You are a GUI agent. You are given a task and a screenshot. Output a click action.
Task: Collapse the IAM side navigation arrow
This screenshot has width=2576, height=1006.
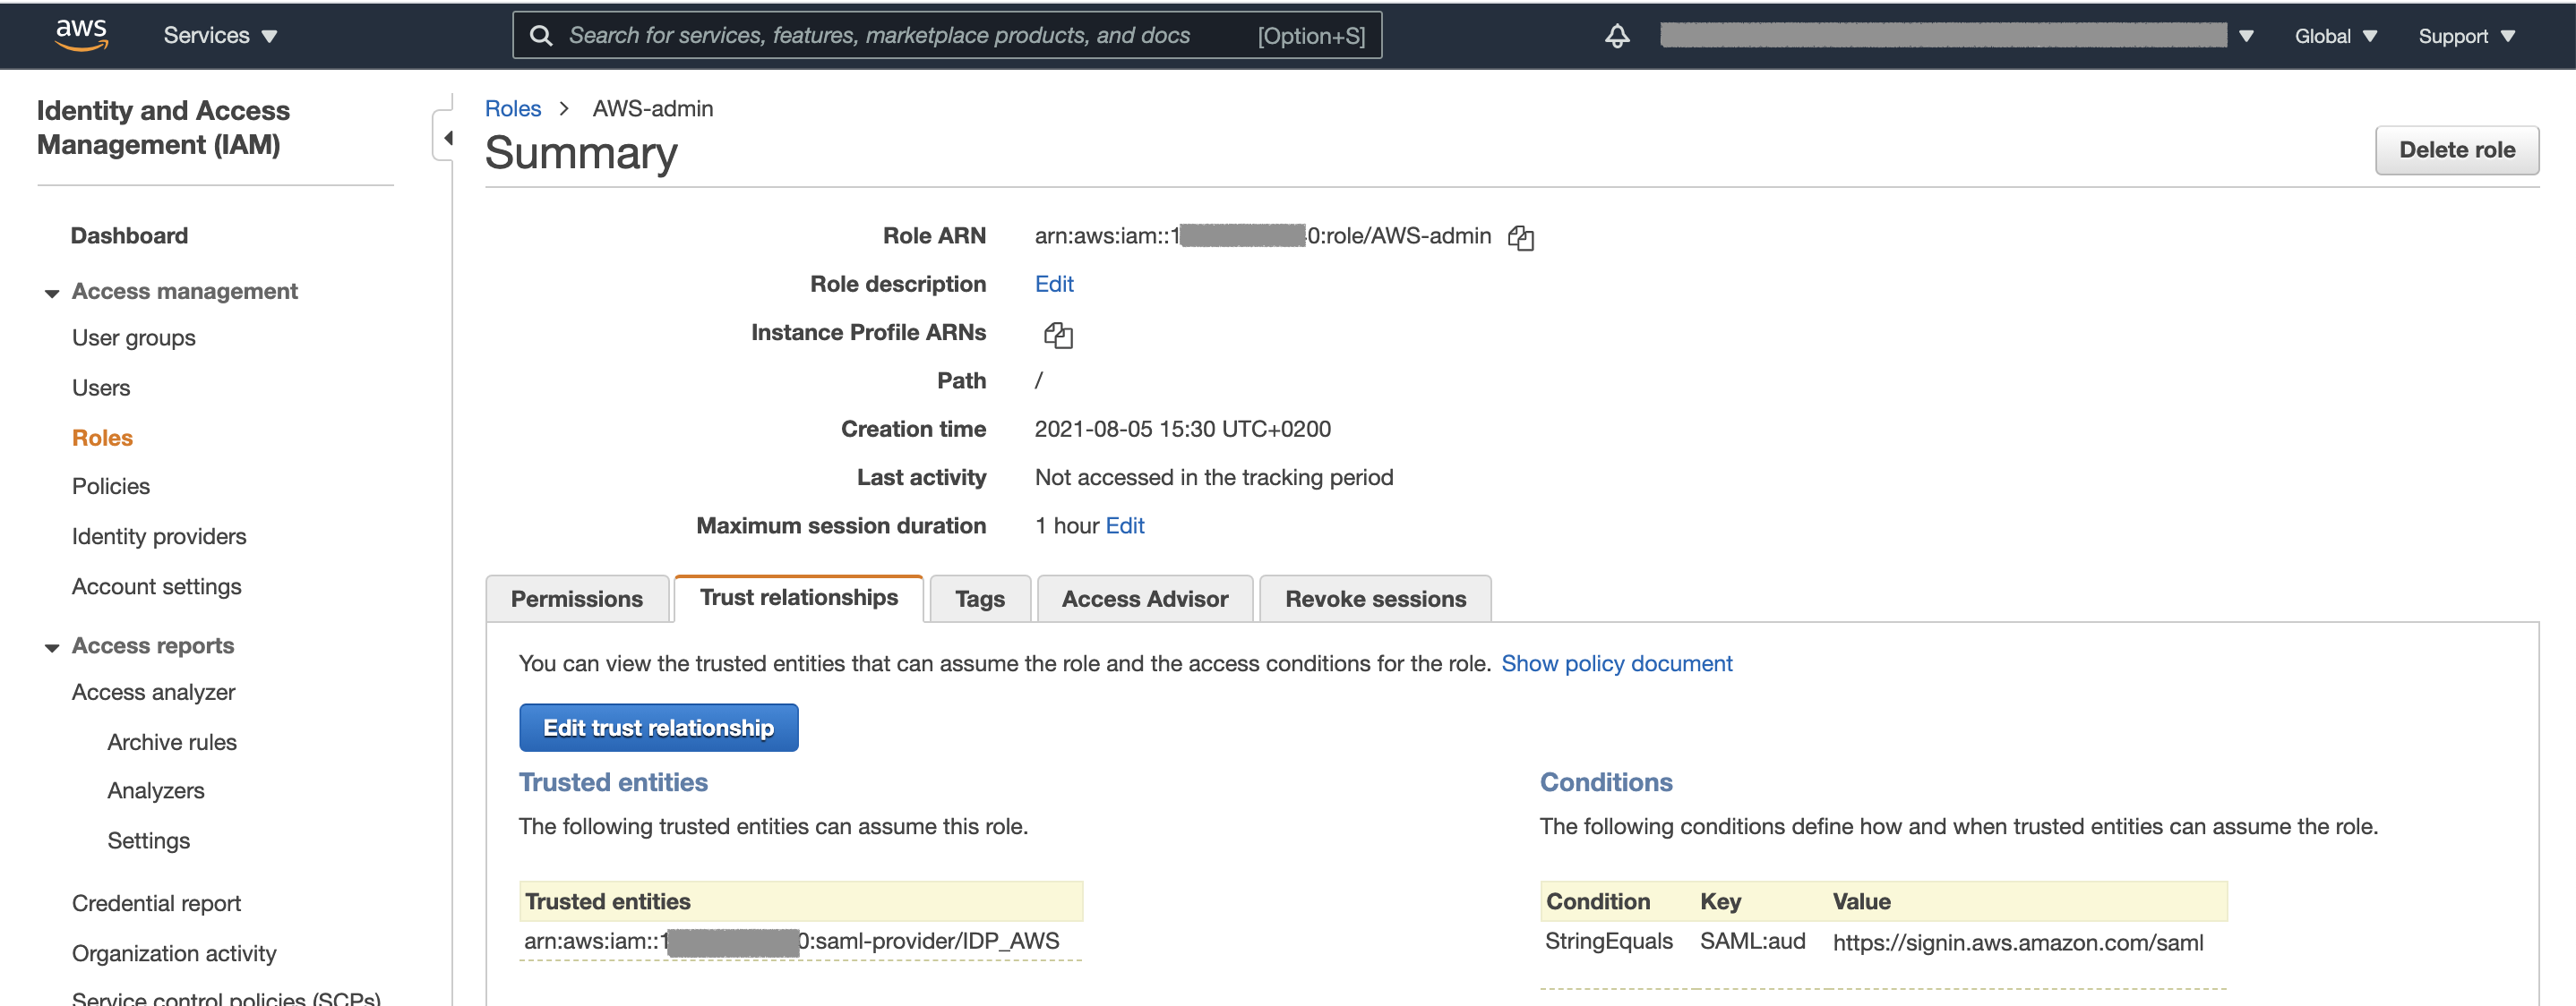[x=447, y=138]
